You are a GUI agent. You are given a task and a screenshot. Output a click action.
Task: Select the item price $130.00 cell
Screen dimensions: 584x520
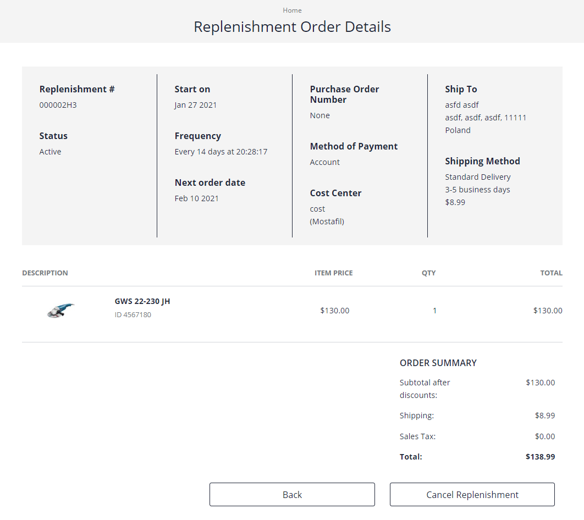click(335, 311)
